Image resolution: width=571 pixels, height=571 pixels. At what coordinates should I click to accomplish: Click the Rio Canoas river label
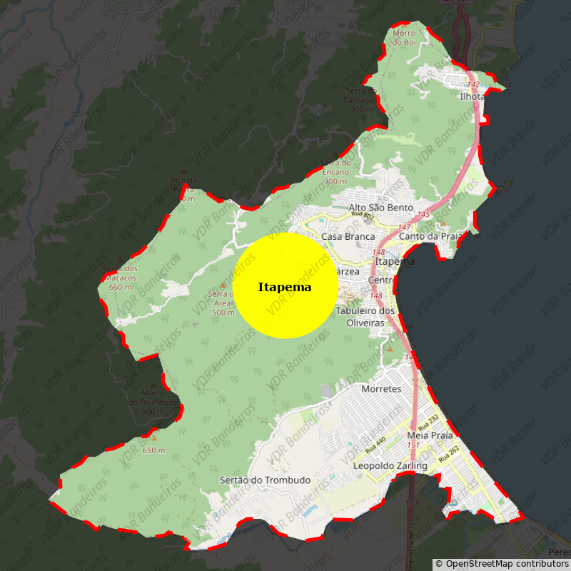click(x=74, y=110)
